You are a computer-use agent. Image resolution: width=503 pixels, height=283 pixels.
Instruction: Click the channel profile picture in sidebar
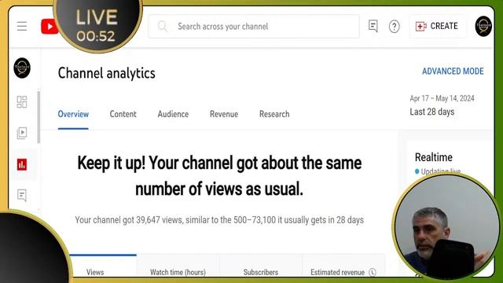pos(22,68)
